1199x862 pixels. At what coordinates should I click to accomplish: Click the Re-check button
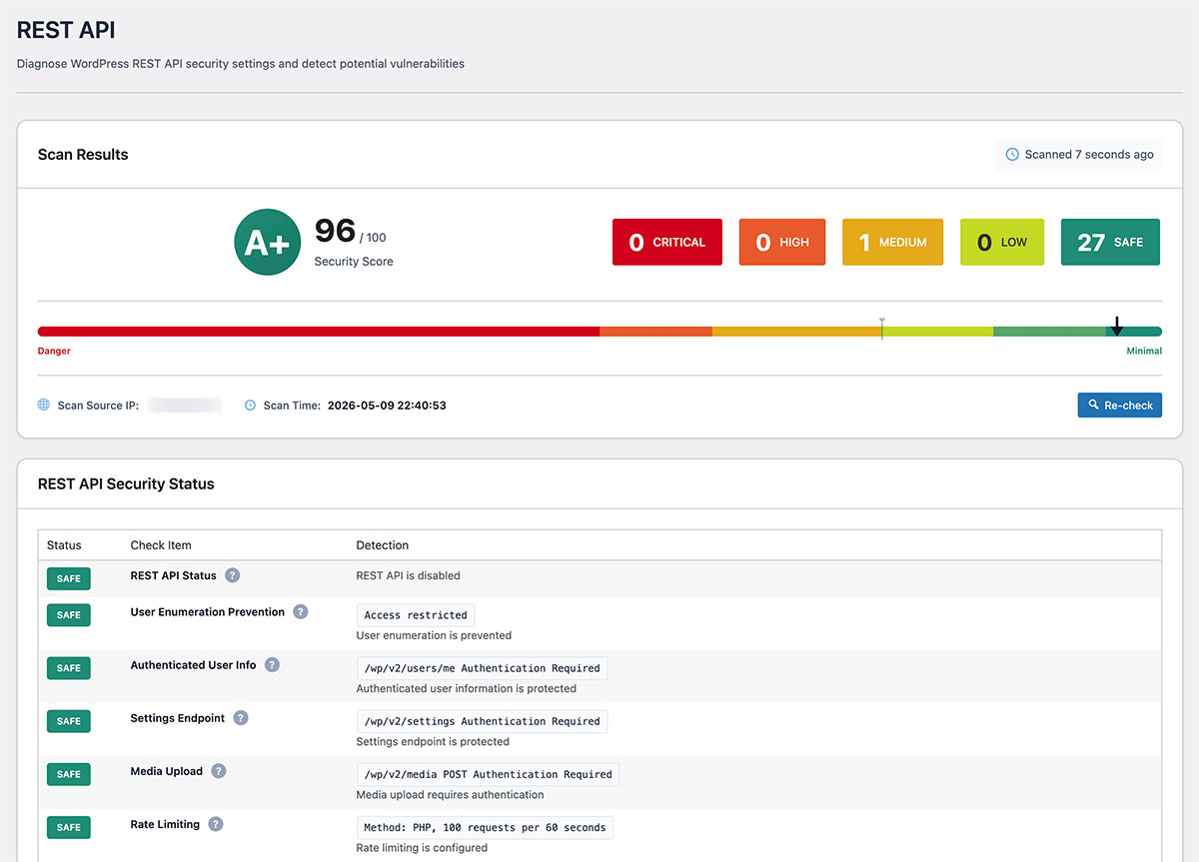click(x=1119, y=406)
